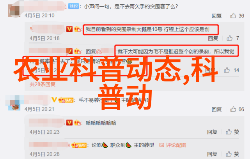Click 回复 under the 20:23 reply
The image size is (250, 159).
pyautogui.click(x=212, y=132)
